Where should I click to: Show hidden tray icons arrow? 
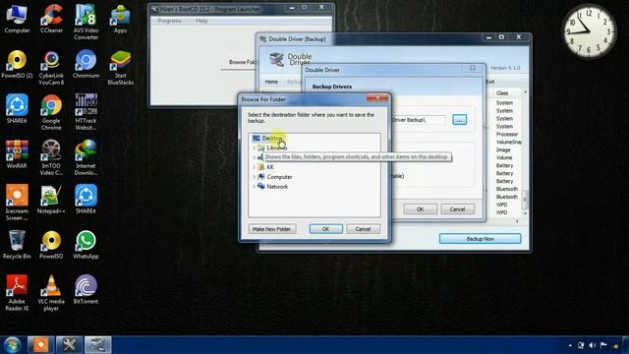[x=570, y=345]
